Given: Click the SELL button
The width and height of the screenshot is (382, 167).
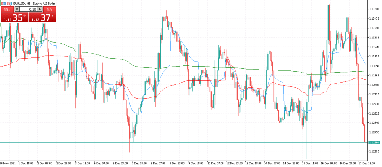Looking at the screenshot, I should [7, 9].
